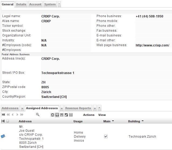This screenshot has height=150, width=172.
Task: Switch to the General tab
Action: pos(8,4)
